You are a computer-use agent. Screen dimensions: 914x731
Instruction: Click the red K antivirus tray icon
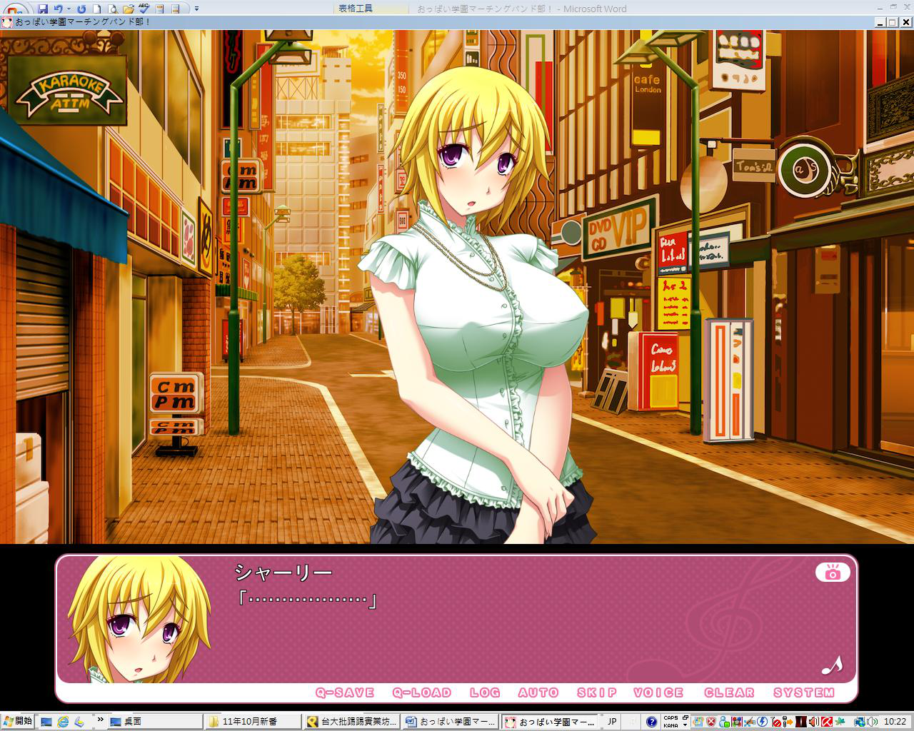[827, 722]
